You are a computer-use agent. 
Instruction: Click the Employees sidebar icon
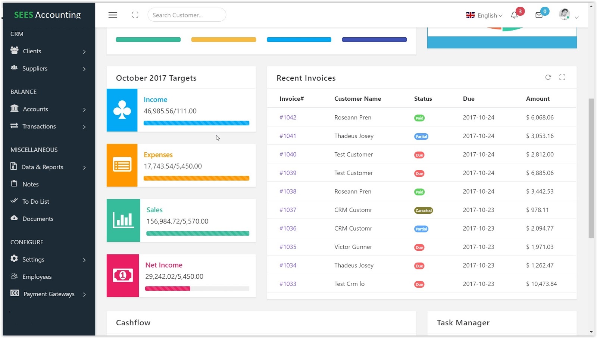pyautogui.click(x=14, y=276)
